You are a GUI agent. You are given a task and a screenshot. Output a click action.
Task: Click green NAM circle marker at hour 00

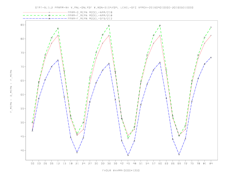33,122
